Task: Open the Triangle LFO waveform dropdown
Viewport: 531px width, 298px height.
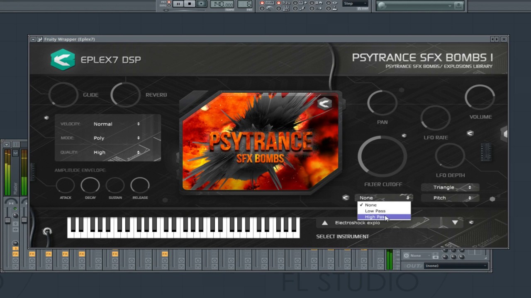Action: tap(450, 187)
